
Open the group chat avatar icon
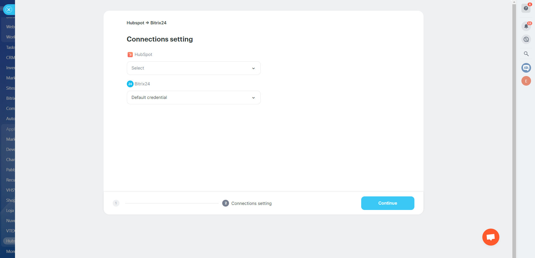(526, 68)
